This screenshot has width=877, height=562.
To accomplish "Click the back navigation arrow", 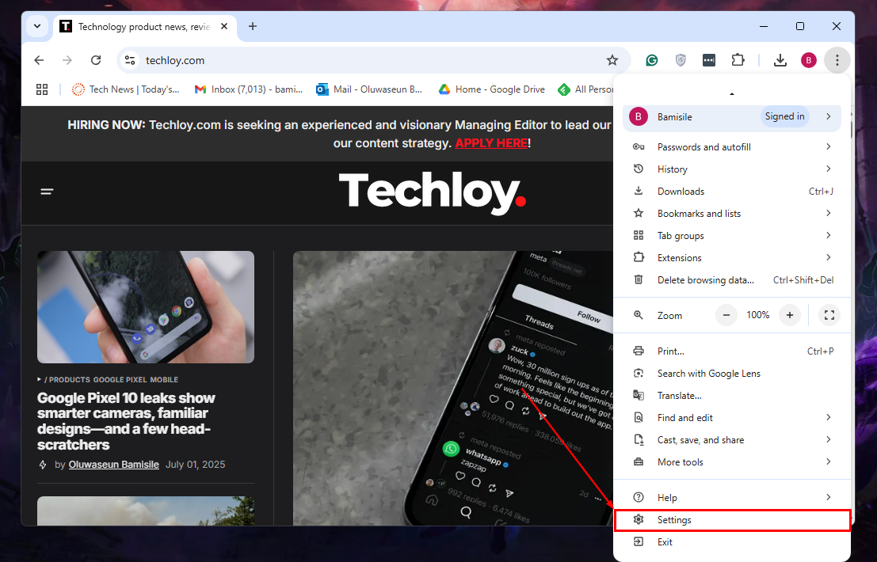I will [39, 60].
